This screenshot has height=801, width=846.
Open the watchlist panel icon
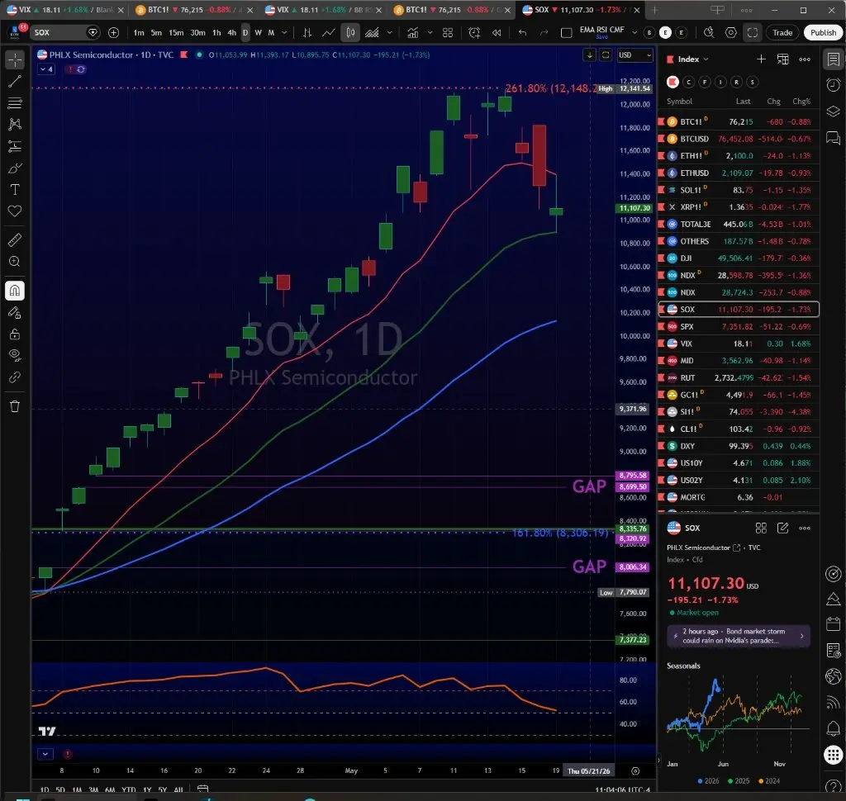(833, 59)
